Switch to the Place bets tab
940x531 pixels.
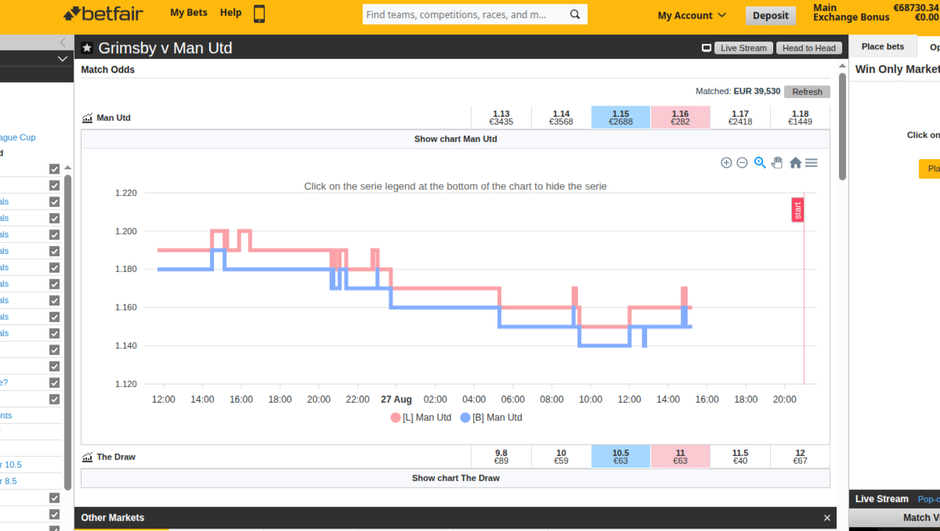pos(883,47)
